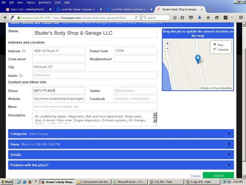Click the green padlock site identity icon
The width and height of the screenshot is (246, 185).
(x=18, y=18)
